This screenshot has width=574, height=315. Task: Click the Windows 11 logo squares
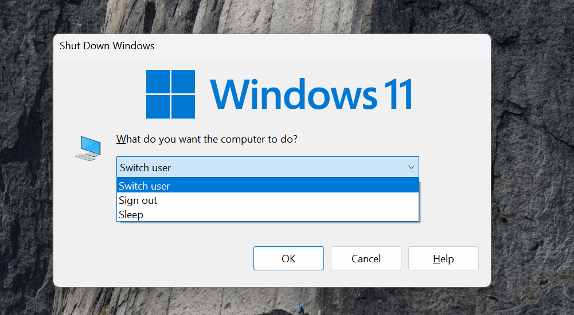tap(170, 94)
